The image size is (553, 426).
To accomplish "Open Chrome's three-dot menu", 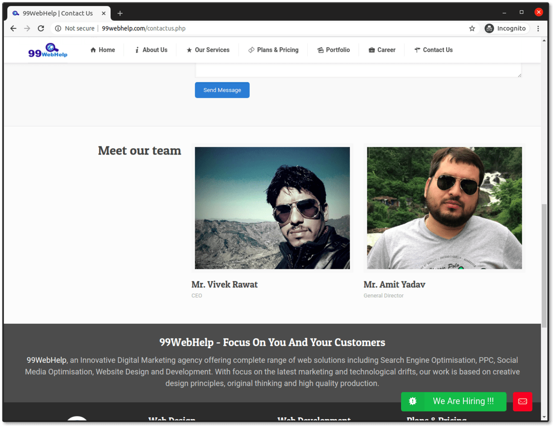I will pyautogui.click(x=538, y=28).
